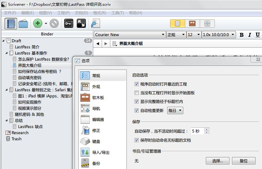
Task: Enable 当没有工程打开时显示开始面板 checkbox
Action: pyautogui.click(x=136, y=93)
